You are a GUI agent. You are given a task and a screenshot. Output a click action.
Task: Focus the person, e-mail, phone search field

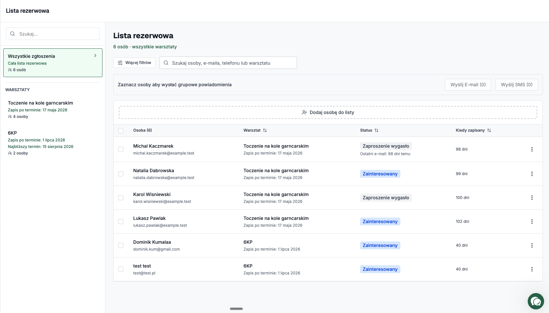point(228,63)
